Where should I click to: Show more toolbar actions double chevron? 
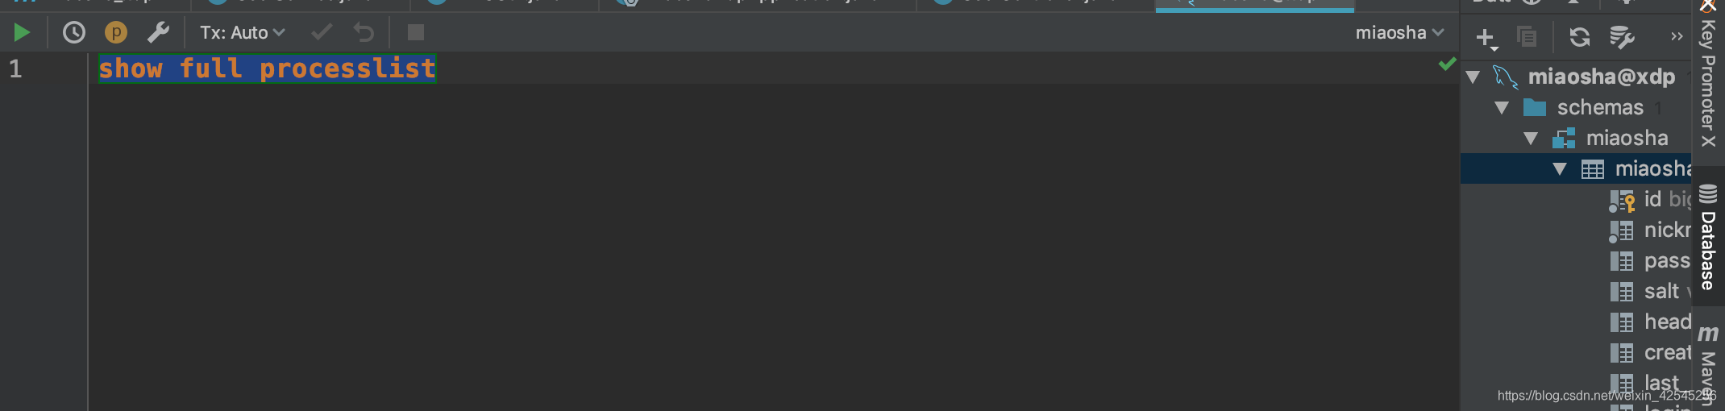[x=1677, y=37]
